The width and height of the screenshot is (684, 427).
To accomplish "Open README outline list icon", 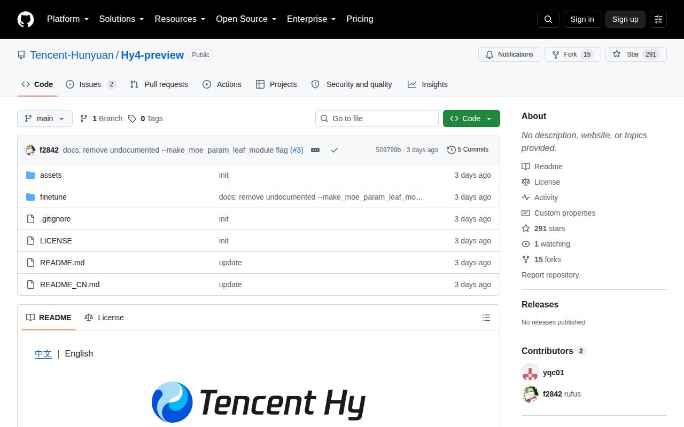I will (x=486, y=318).
